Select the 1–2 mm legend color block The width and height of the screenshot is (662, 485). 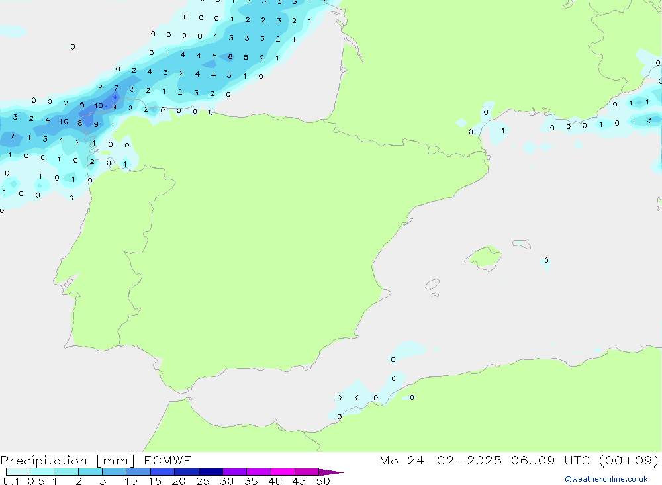[66, 472]
